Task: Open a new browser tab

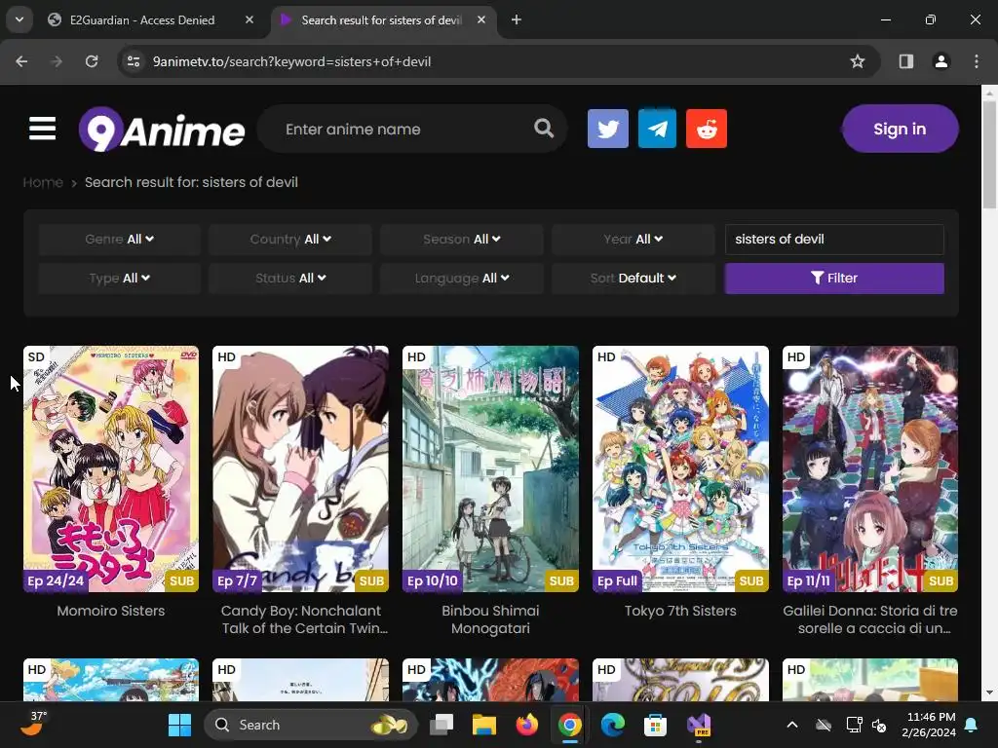Action: tap(517, 19)
